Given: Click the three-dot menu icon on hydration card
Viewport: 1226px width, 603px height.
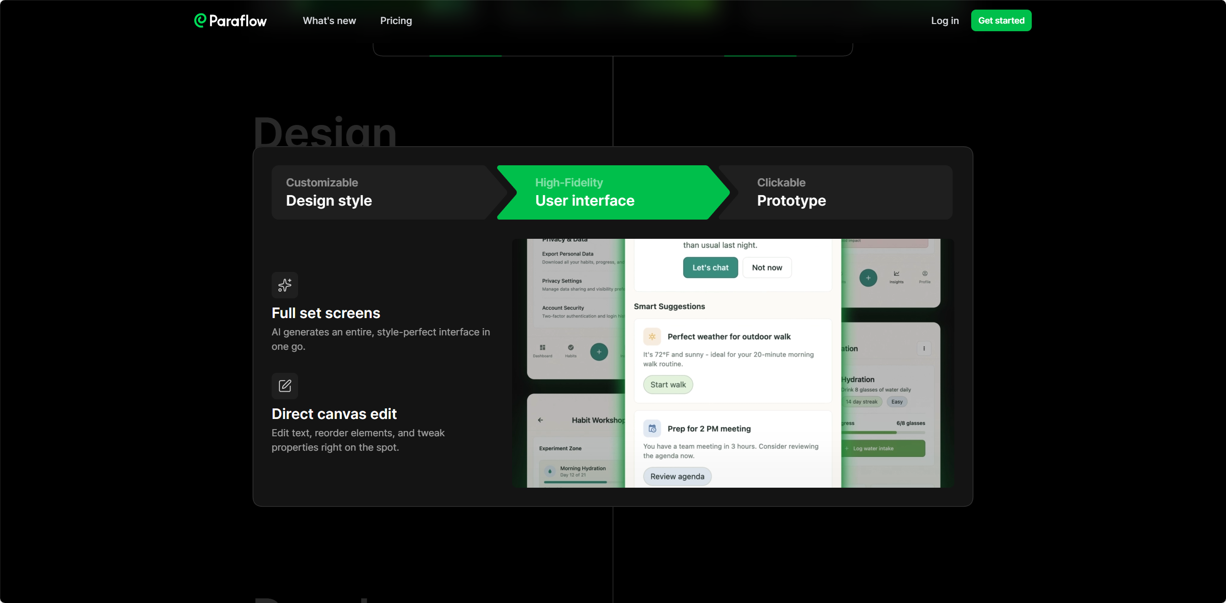Looking at the screenshot, I should (x=924, y=348).
